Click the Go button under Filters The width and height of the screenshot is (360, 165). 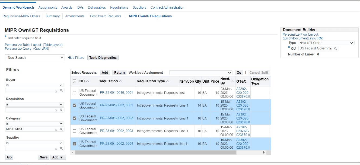[x=9, y=157]
